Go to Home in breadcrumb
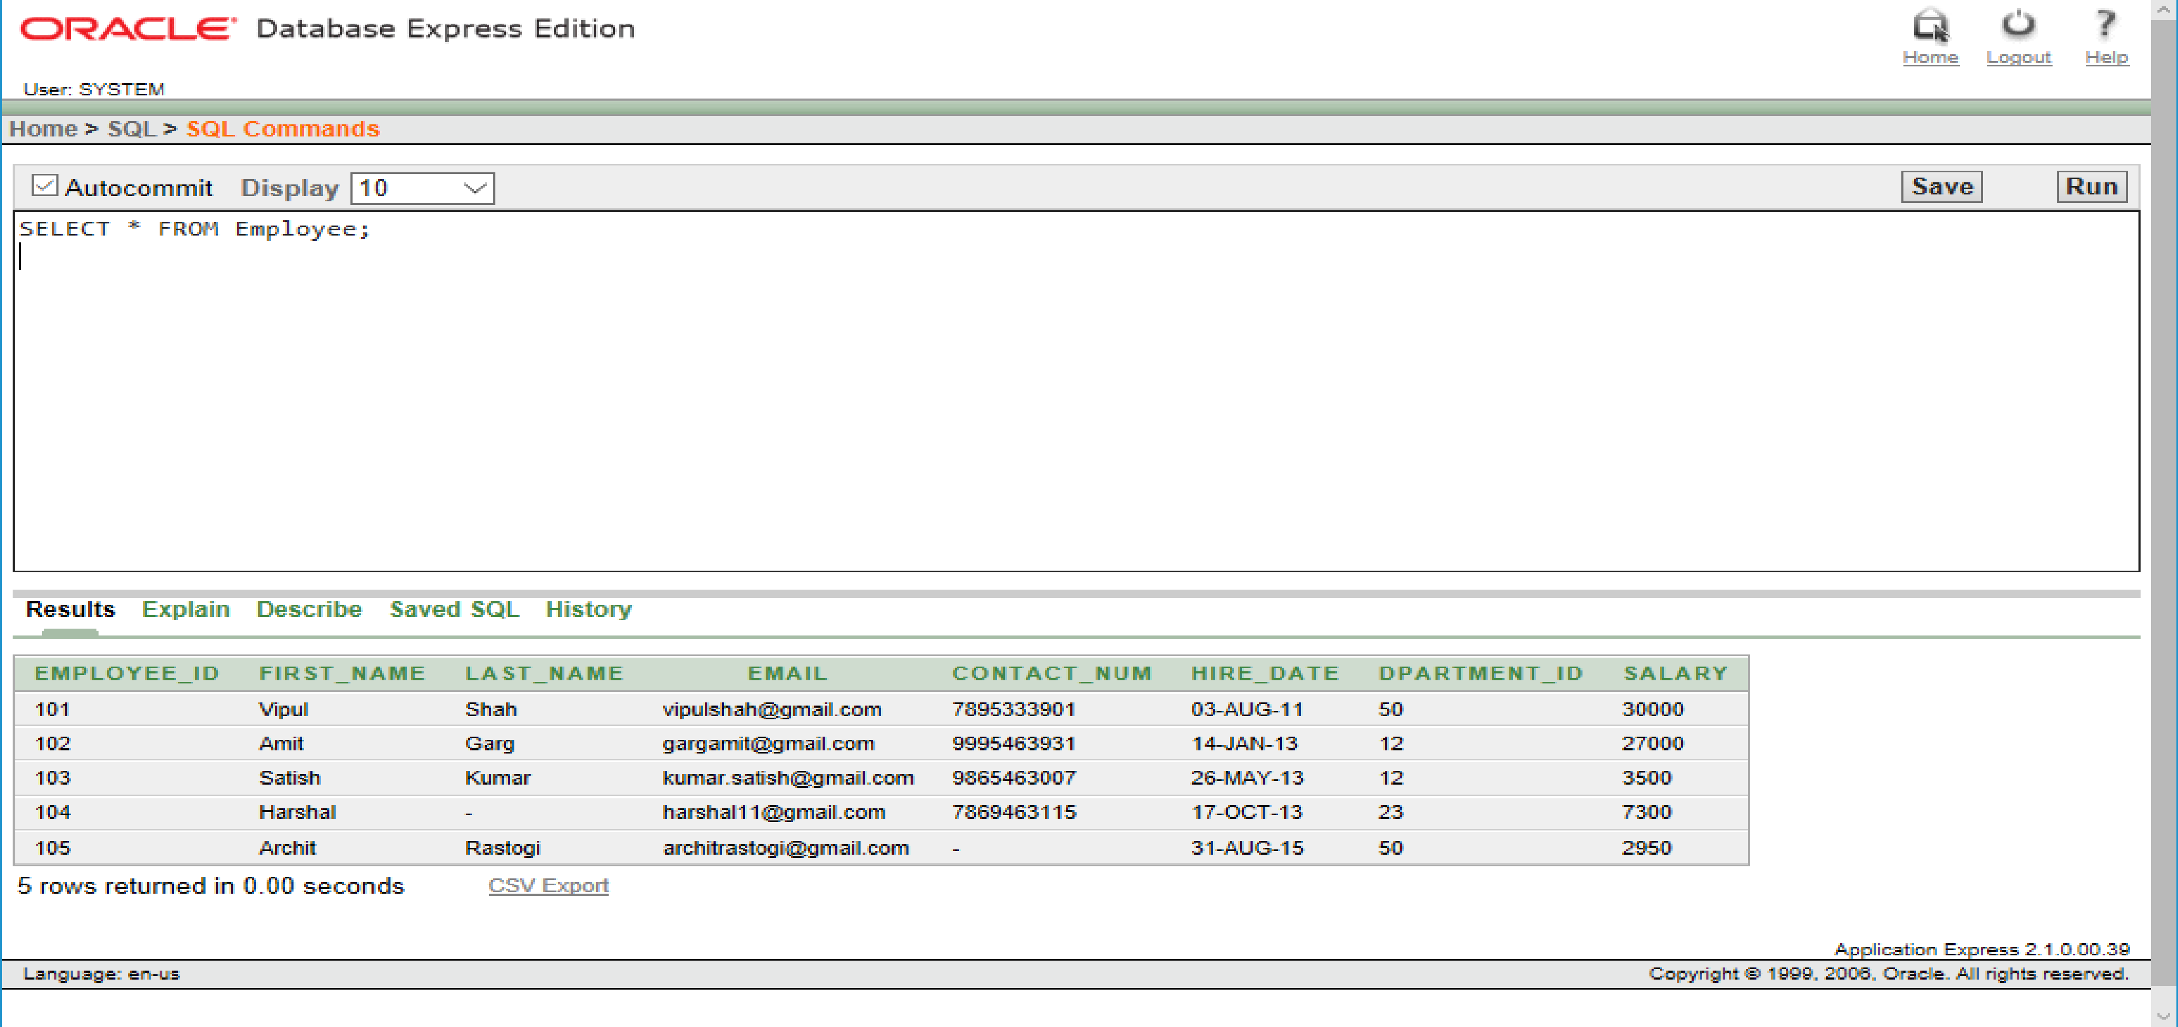Image resolution: width=2178 pixels, height=1027 pixels. [43, 129]
